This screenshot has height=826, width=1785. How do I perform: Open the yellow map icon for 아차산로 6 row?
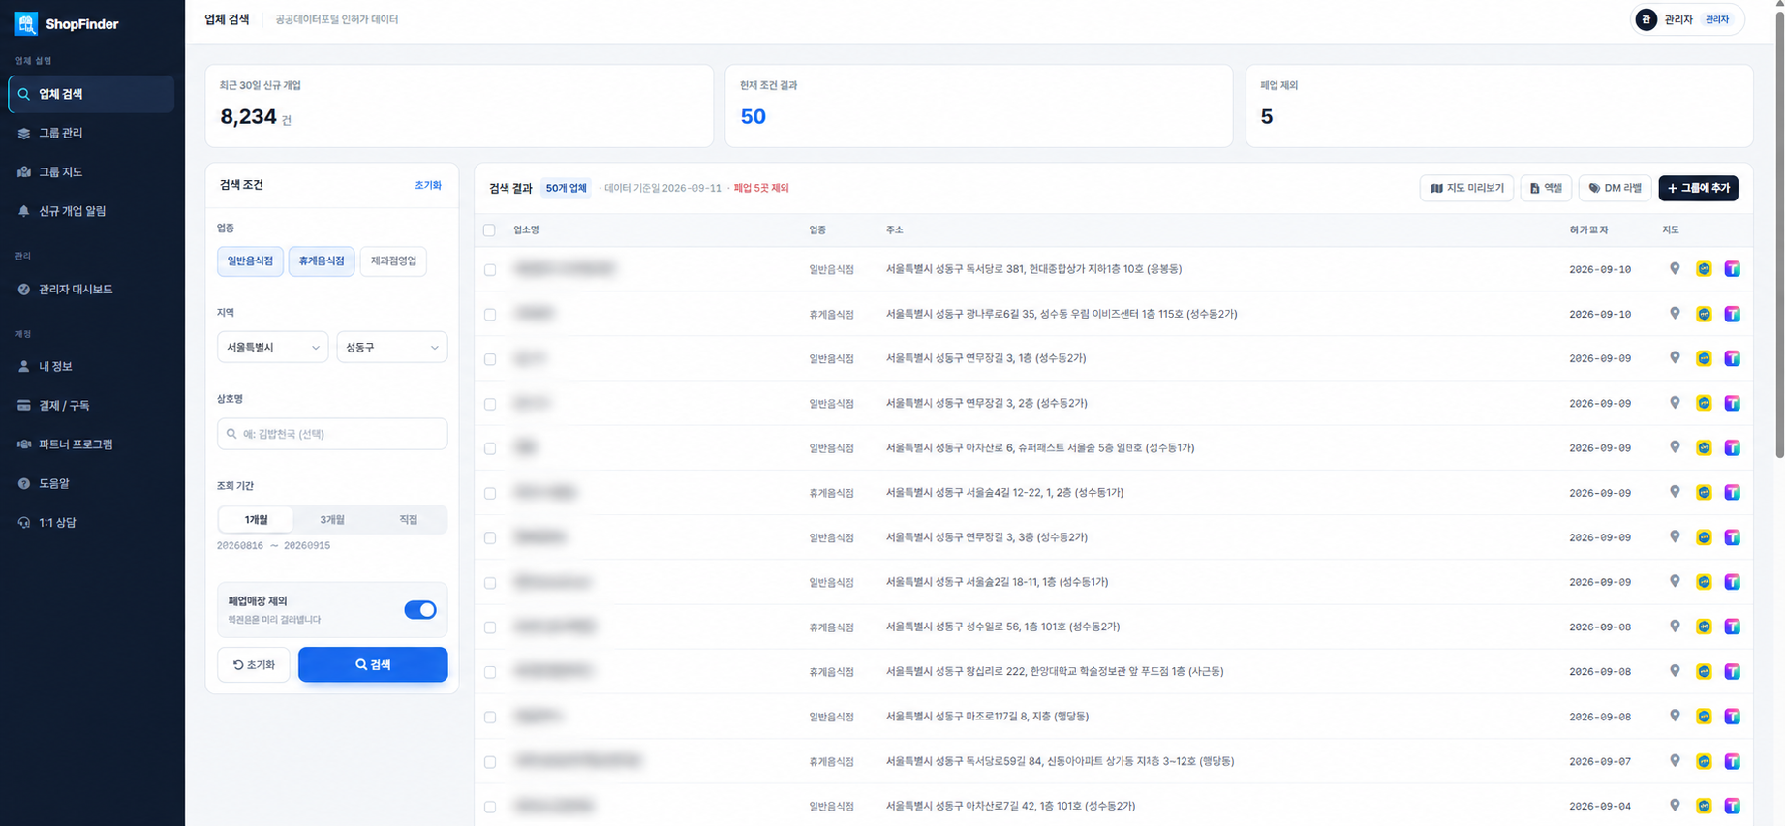coord(1704,448)
